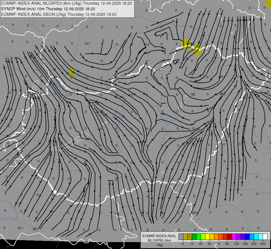Click the purple legend swatch after 120
This screenshot has height=249, width=271.
[x=239, y=237]
